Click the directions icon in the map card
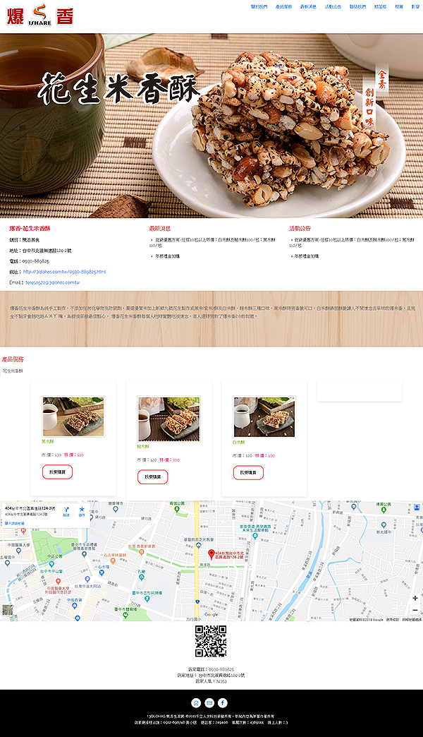Screen dimensions: 423x737 coord(66,511)
